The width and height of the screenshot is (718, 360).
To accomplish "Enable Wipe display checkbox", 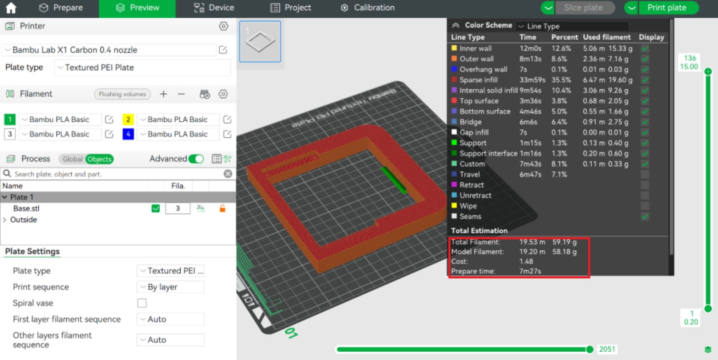I will tap(645, 206).
